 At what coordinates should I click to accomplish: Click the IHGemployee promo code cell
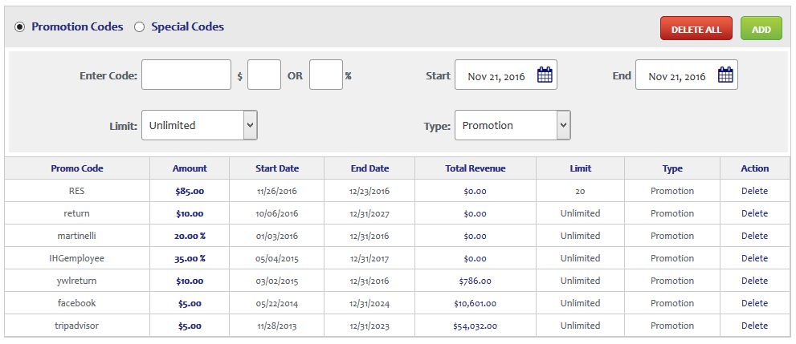76,258
